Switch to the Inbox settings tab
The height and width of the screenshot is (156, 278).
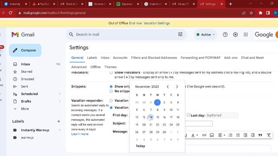pyautogui.click(x=105, y=58)
